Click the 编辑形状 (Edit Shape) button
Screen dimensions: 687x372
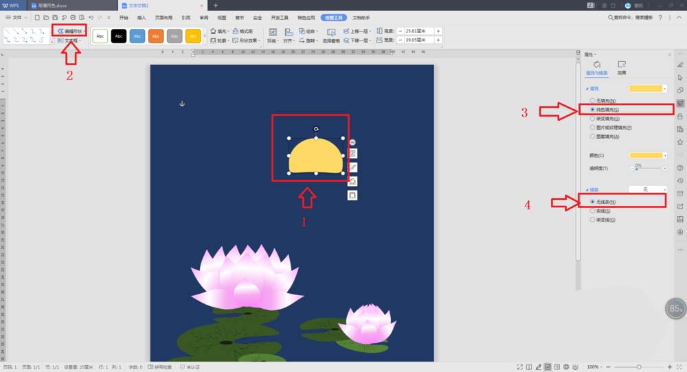click(70, 31)
